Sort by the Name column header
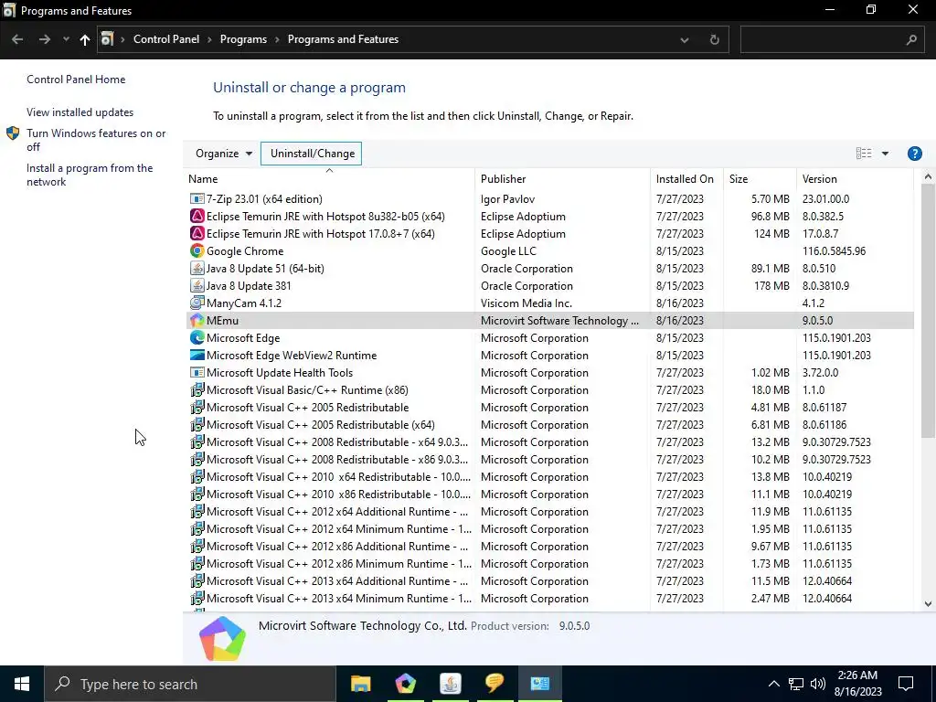 tap(329, 178)
